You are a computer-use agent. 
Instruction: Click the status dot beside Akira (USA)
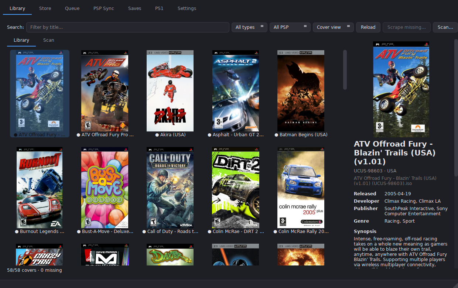(x=157, y=135)
